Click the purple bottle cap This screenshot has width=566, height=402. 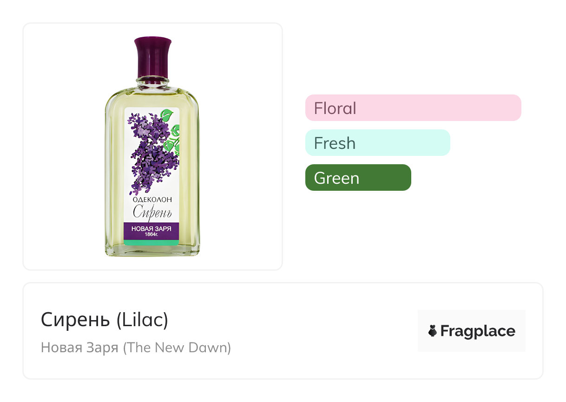[x=153, y=56]
